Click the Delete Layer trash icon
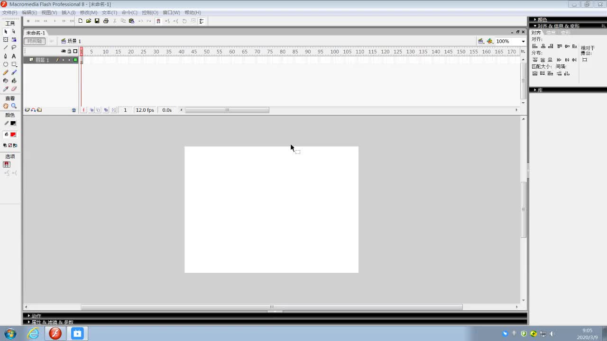Viewport: 607px width, 341px height. 74,110
